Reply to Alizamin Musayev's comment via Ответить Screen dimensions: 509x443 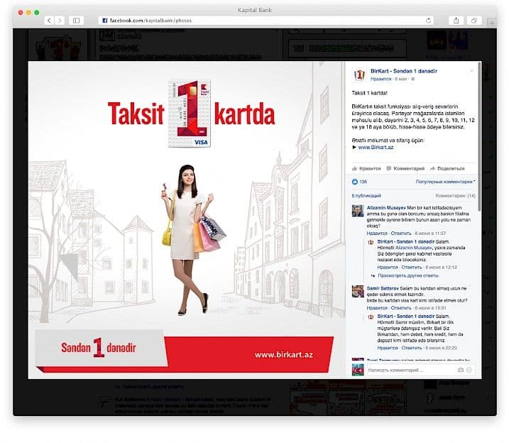[401, 234]
